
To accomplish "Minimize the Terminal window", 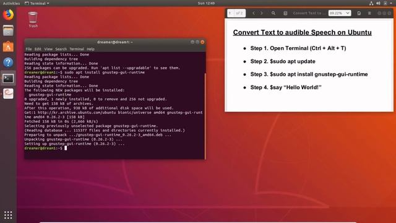I will (192, 42).
